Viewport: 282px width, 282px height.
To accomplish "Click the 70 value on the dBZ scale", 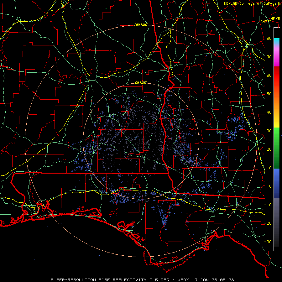I will coord(269,57).
